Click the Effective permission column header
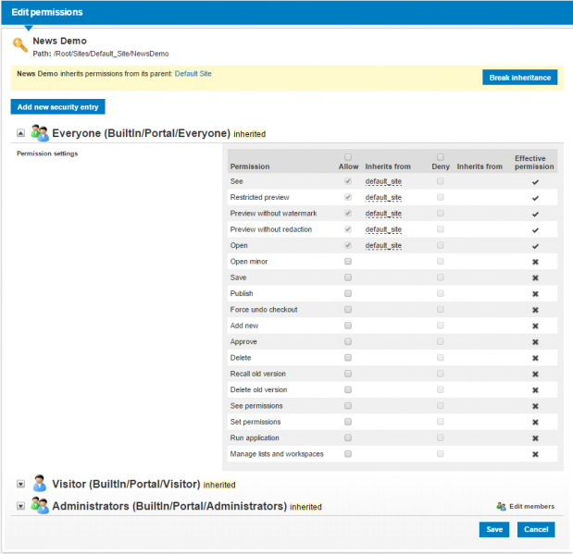 (534, 163)
